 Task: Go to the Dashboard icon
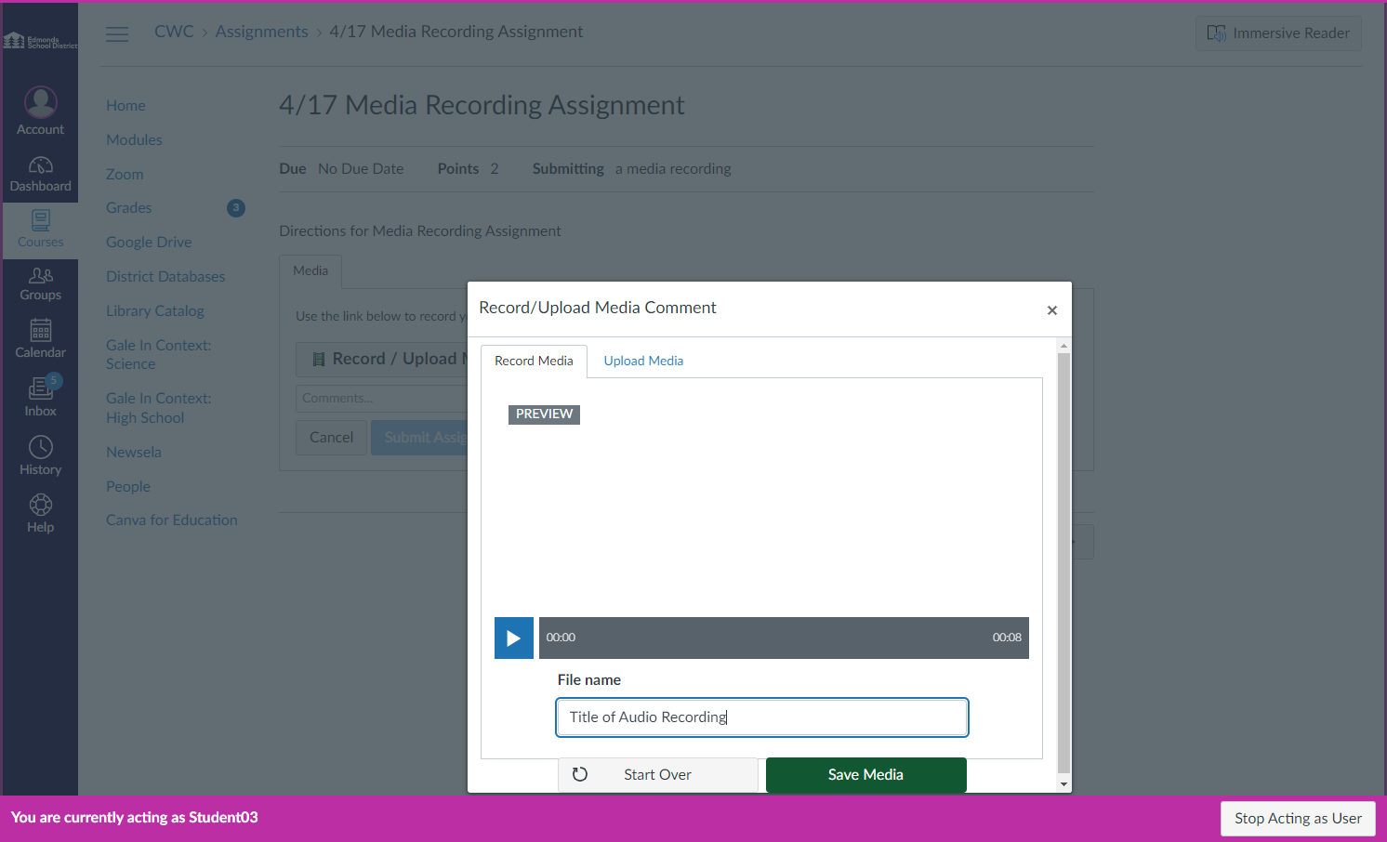pyautogui.click(x=41, y=165)
